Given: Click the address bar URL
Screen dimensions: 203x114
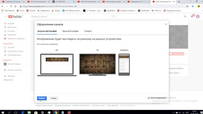Looking at the screenshot, I should pyautogui.click(x=50, y=6).
